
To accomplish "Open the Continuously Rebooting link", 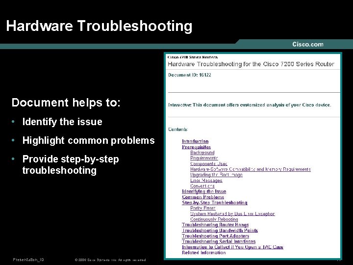I will tap(214, 219).
